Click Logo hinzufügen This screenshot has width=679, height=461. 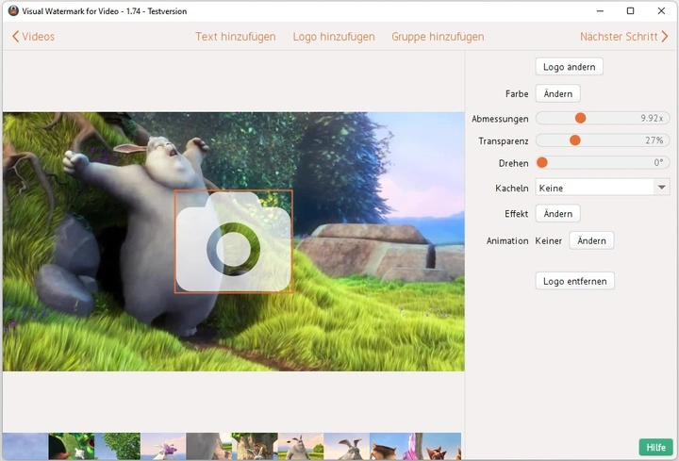(334, 37)
